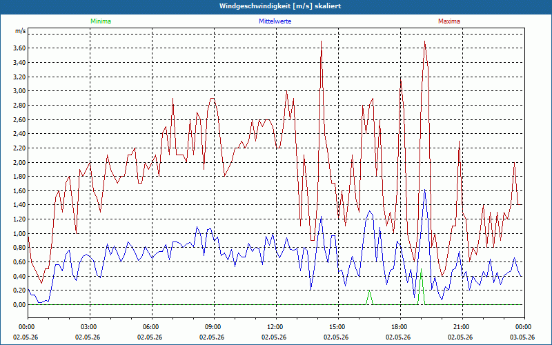Select the blue 'Mittelwerte' legend label
552x345 pixels.
[275, 21]
